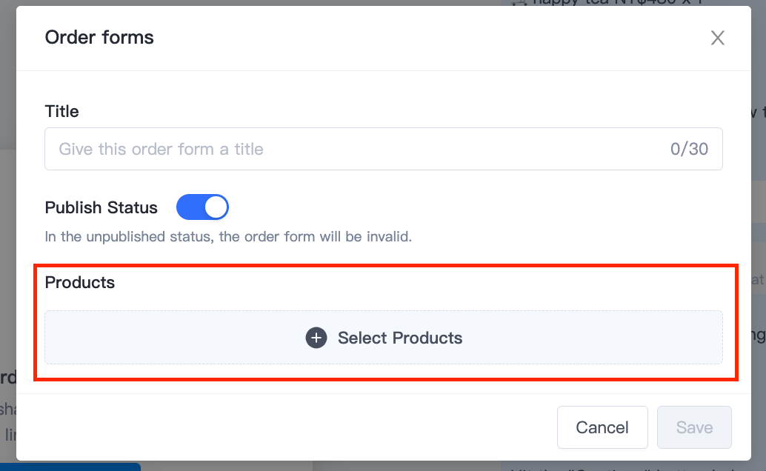Image resolution: width=766 pixels, height=471 pixels.
Task: Focus the order form Title field
Action: click(x=384, y=149)
